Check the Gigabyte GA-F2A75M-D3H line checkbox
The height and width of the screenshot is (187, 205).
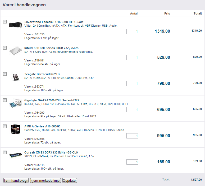tap(5, 100)
